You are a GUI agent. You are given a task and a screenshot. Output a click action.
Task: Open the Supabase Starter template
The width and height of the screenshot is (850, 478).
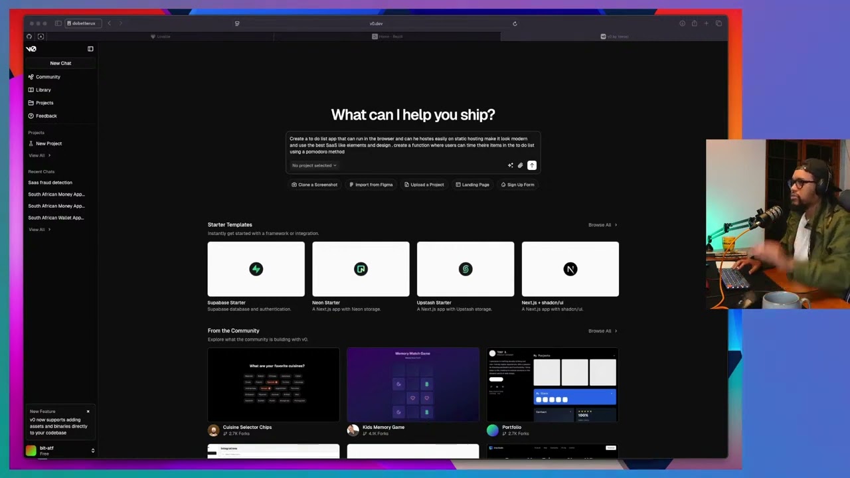coord(256,269)
